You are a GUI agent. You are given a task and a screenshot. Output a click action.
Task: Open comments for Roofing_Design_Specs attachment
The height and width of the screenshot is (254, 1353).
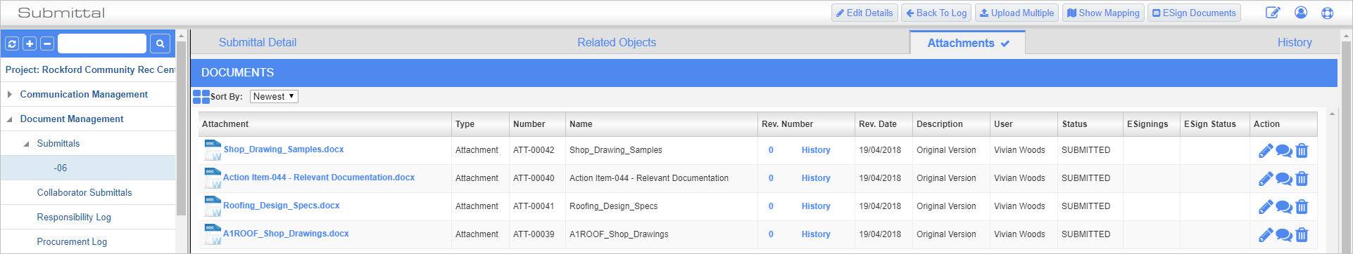(x=1284, y=206)
